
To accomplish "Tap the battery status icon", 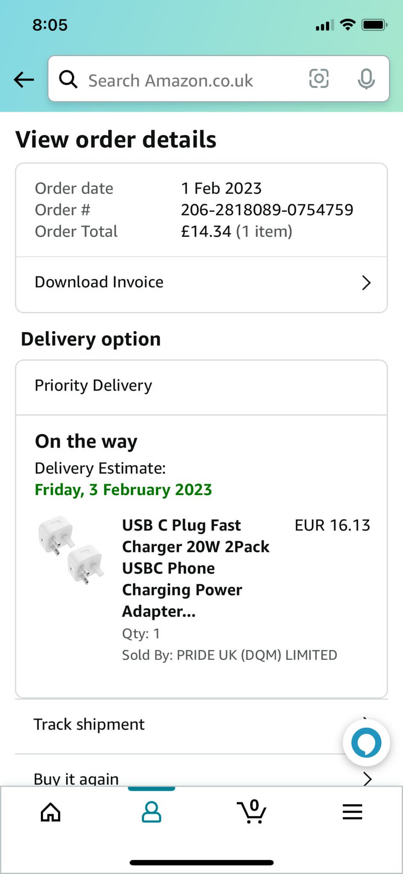I will [x=374, y=25].
